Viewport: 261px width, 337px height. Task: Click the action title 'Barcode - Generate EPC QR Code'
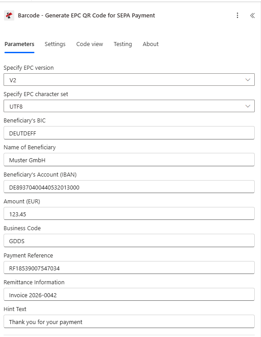(x=86, y=16)
